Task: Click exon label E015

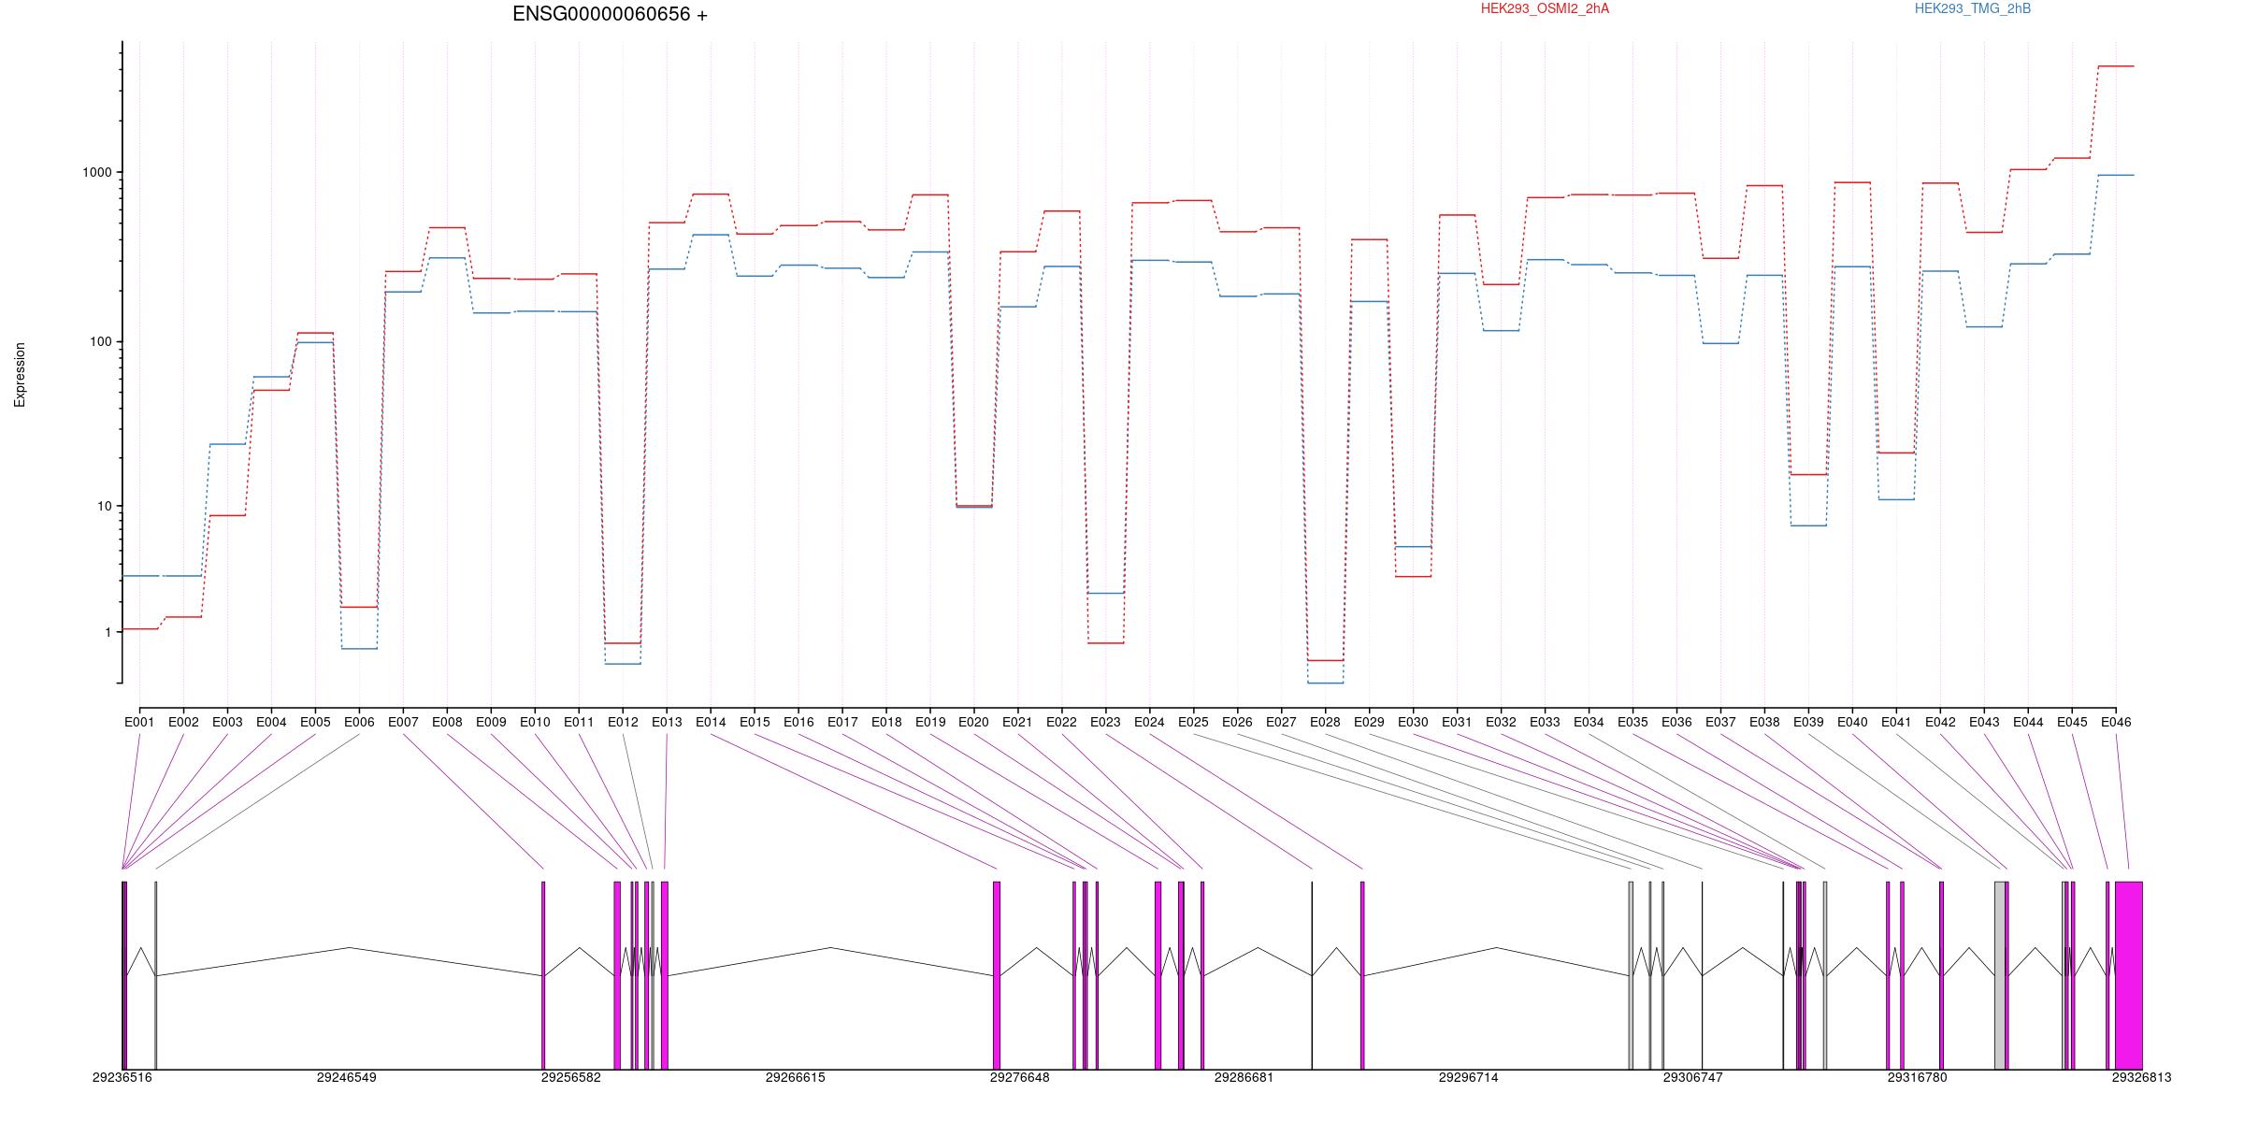Action: click(x=755, y=722)
